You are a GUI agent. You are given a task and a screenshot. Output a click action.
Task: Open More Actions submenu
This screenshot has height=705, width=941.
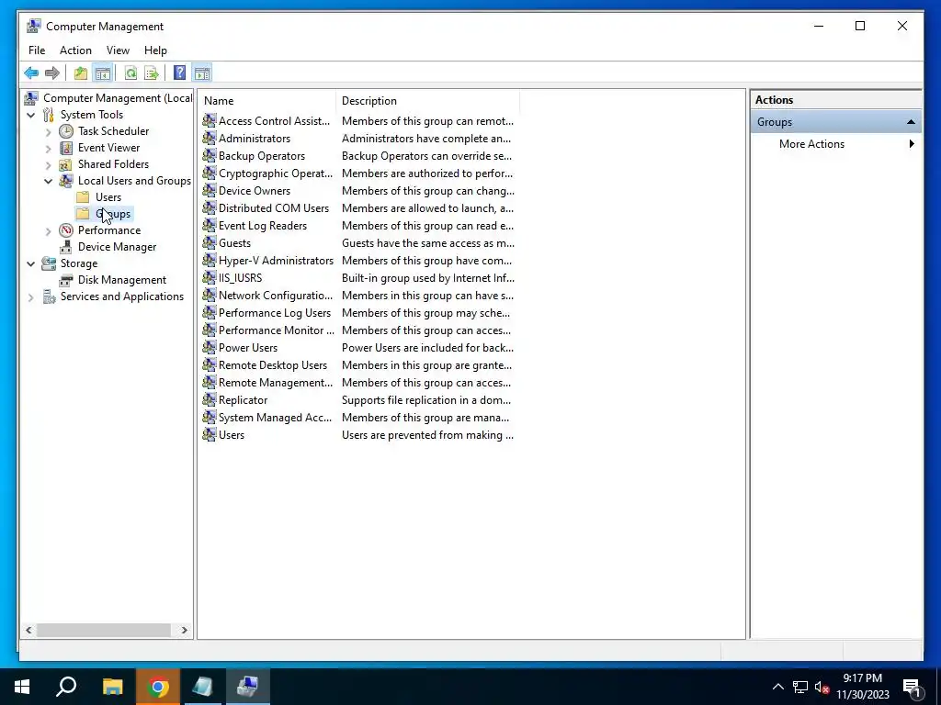tap(835, 144)
